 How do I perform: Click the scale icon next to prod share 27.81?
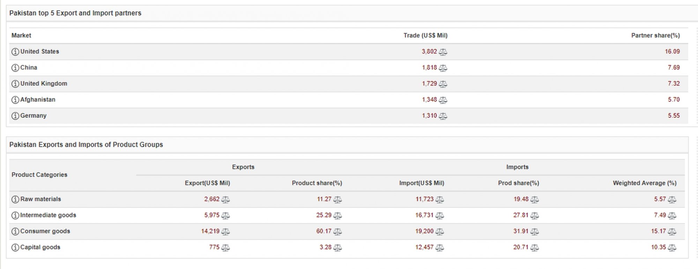point(535,216)
